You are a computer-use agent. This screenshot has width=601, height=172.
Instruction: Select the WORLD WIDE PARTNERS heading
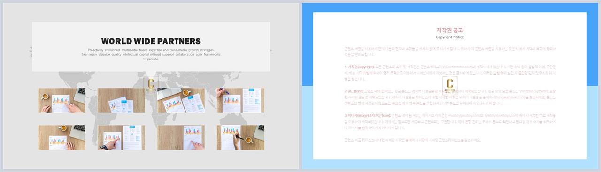151,41
